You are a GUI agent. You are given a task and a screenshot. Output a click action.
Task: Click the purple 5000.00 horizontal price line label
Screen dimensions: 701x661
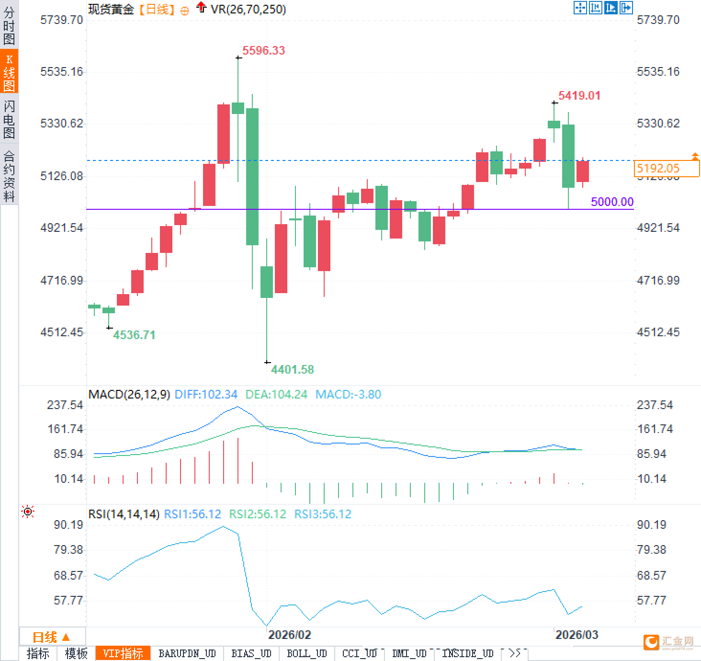pos(612,202)
